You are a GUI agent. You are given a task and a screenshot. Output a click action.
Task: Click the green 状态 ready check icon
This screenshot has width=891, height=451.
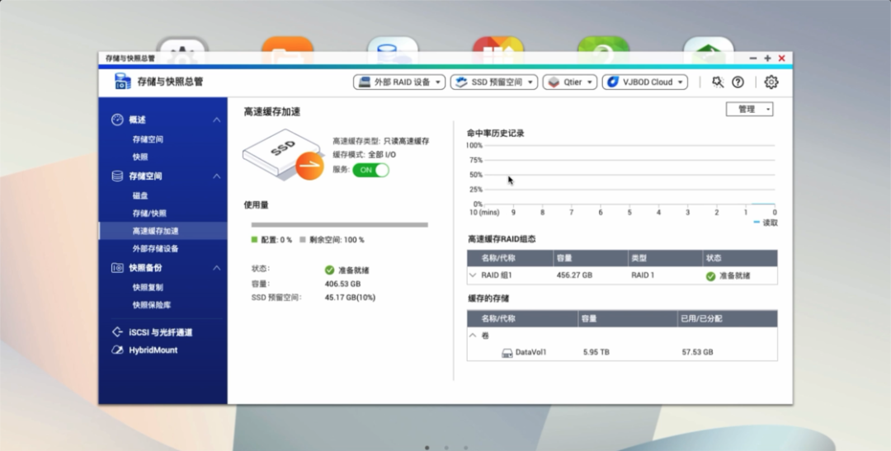click(329, 270)
